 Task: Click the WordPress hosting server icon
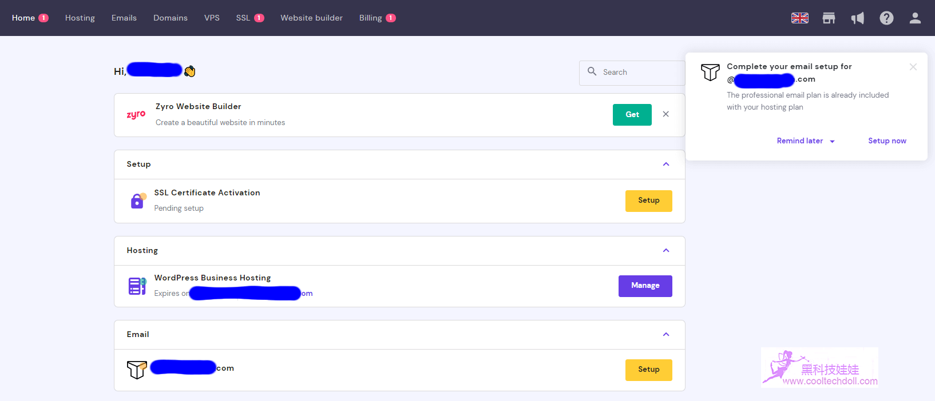point(137,286)
